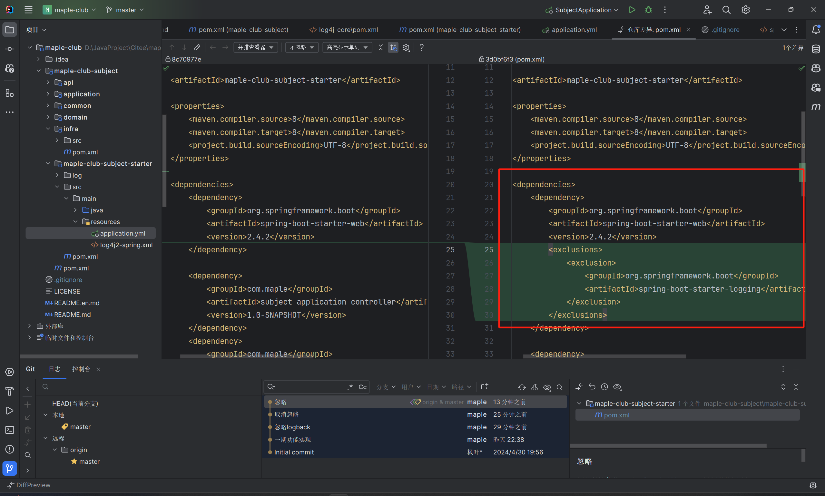Switch to pom.xml (maple-club-subject) tab
This screenshot has width=825, height=496.
tap(238, 30)
